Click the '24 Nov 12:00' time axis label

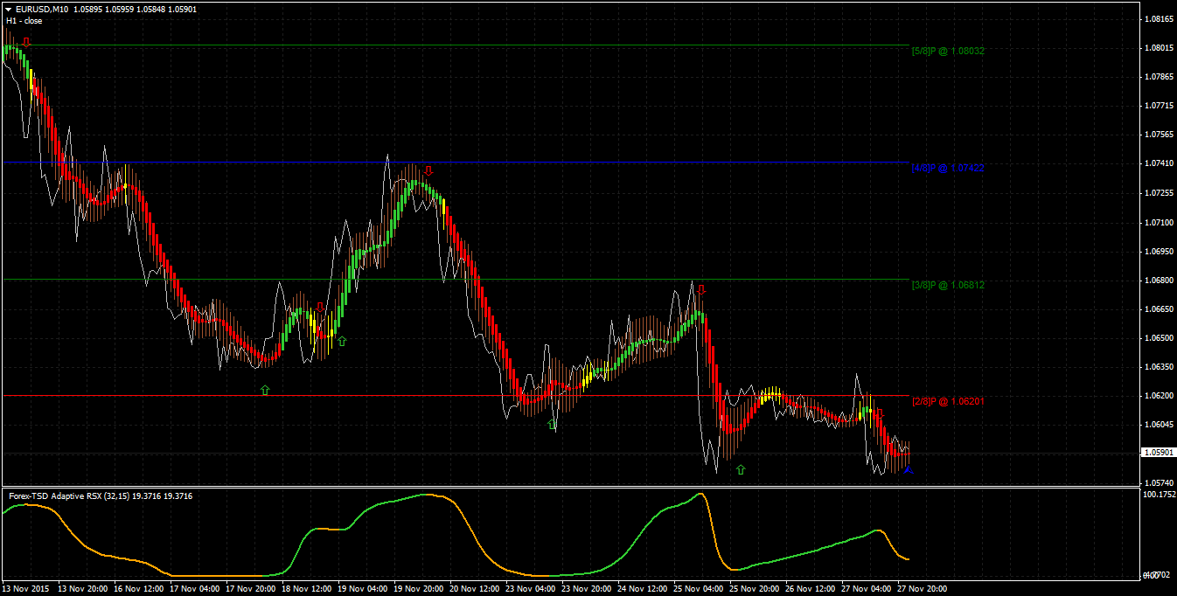(641, 589)
